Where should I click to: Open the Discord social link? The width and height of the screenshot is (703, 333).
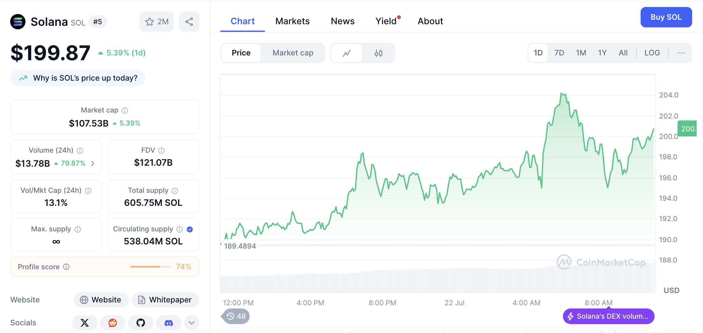(x=169, y=323)
